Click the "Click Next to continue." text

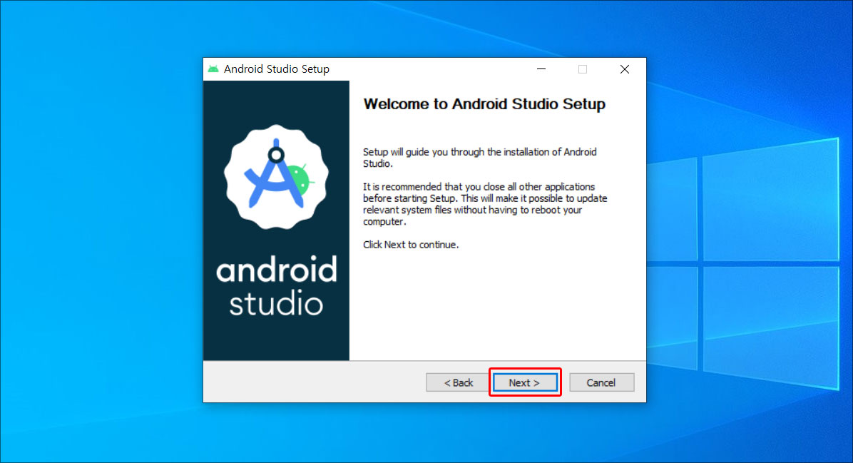pyautogui.click(x=411, y=245)
